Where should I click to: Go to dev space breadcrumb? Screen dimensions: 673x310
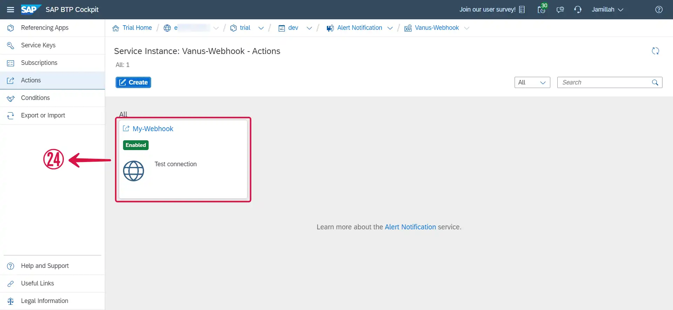293,28
